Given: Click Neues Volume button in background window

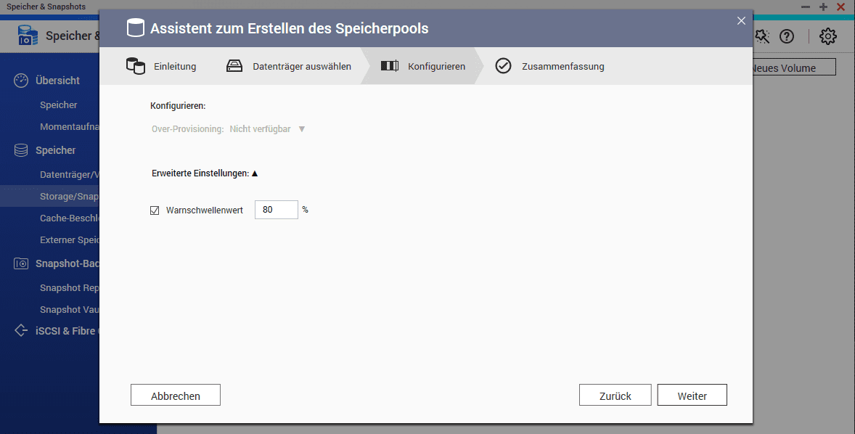Looking at the screenshot, I should click(794, 67).
